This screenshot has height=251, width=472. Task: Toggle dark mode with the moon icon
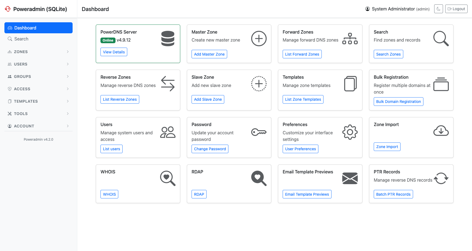click(438, 9)
